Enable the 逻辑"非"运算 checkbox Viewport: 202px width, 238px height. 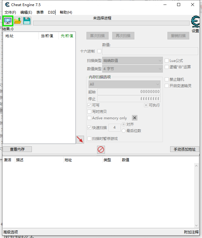167,67
